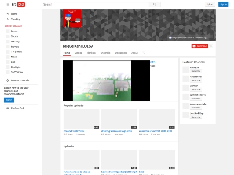
Task: Click the Browse channels plus icon
Action: point(7,80)
